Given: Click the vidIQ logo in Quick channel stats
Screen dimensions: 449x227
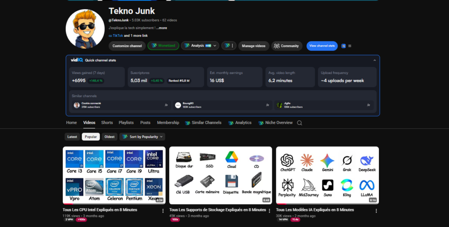Looking at the screenshot, I should (77, 60).
